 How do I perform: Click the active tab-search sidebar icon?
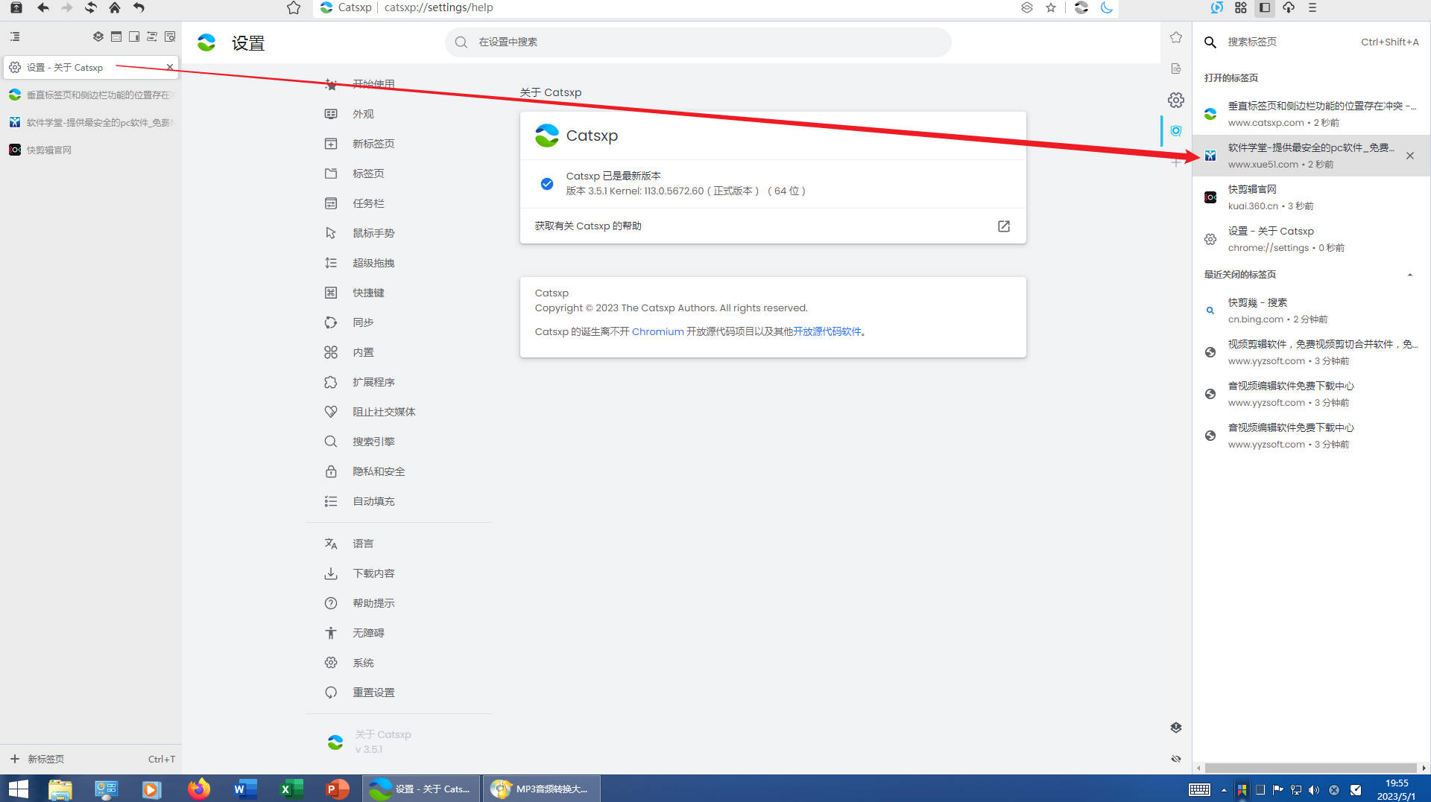tap(1176, 130)
